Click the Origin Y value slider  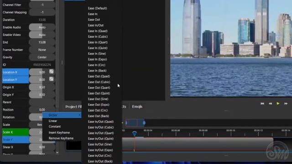click(42, 95)
